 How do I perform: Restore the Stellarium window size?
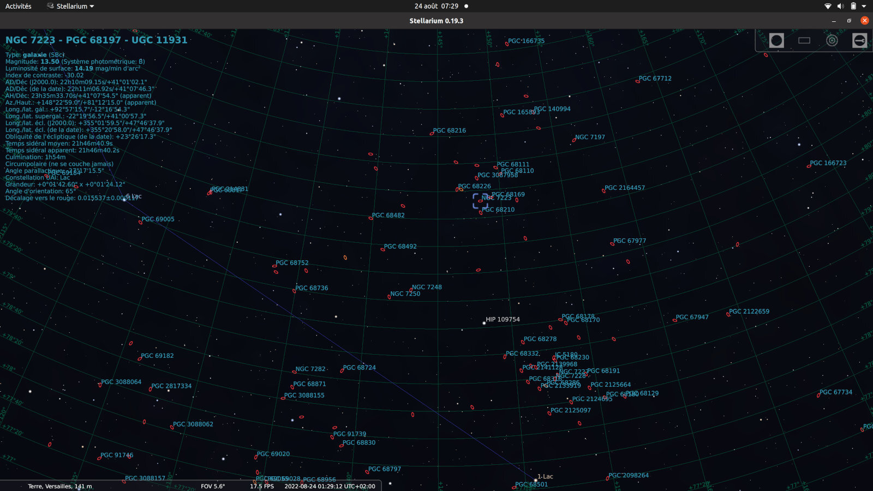pyautogui.click(x=849, y=21)
